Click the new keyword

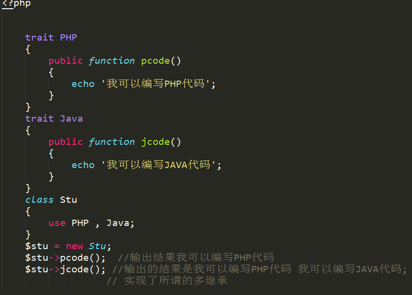(x=74, y=246)
